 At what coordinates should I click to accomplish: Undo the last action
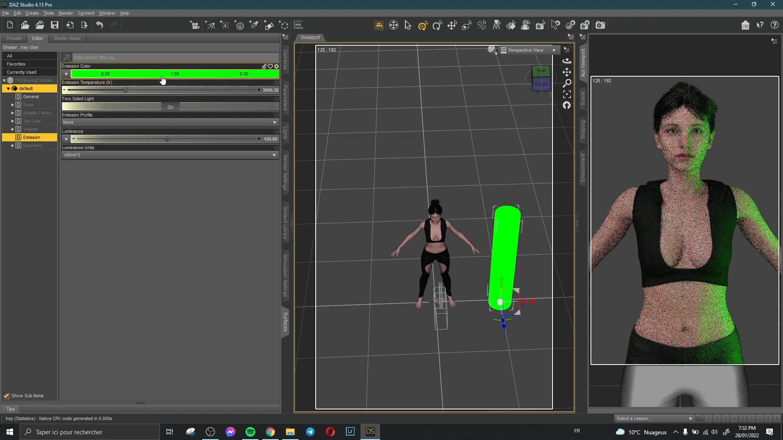[100, 25]
